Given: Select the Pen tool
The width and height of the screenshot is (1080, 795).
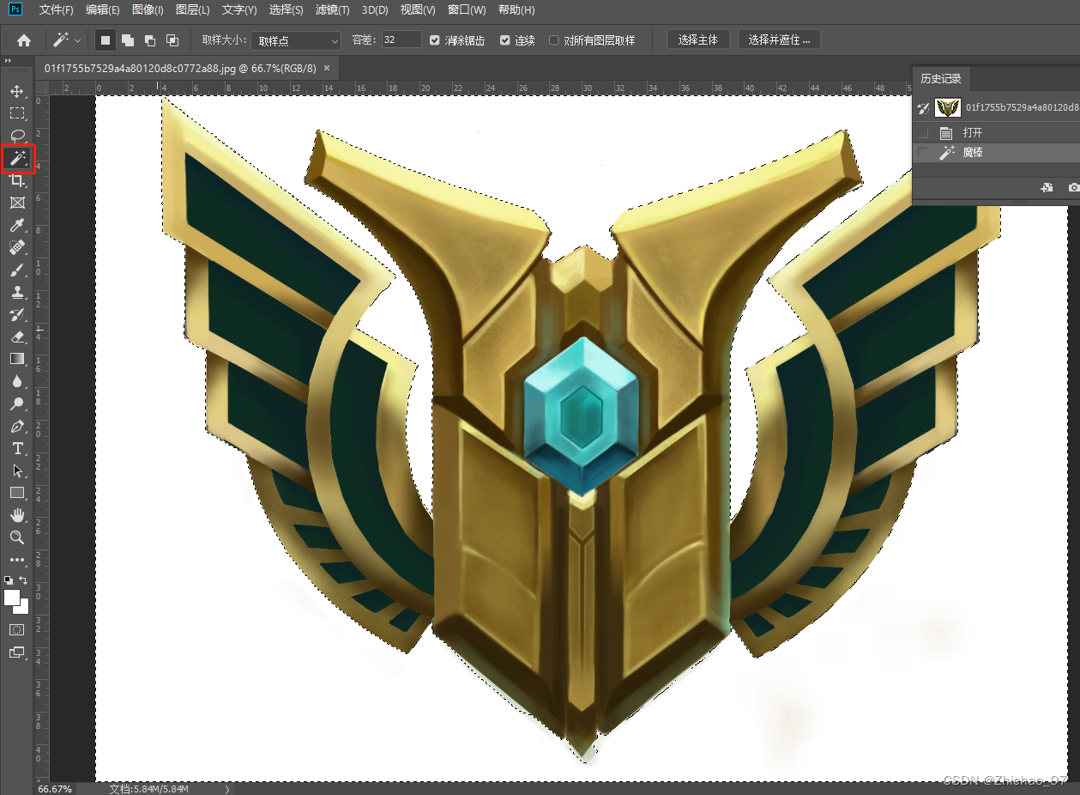Looking at the screenshot, I should click(x=17, y=426).
